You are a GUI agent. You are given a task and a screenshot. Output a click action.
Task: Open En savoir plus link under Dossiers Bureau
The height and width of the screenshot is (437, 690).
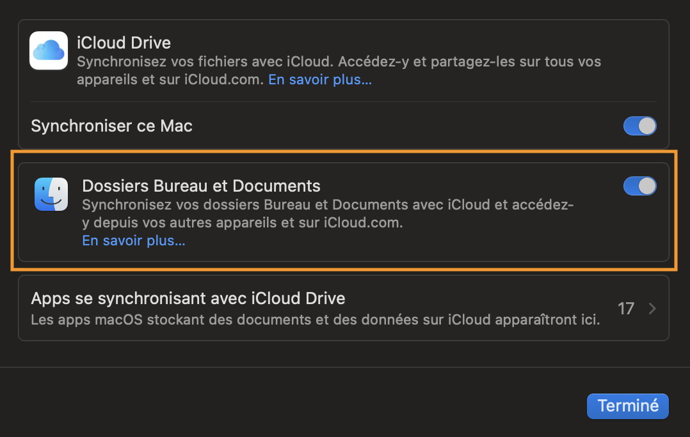133,241
